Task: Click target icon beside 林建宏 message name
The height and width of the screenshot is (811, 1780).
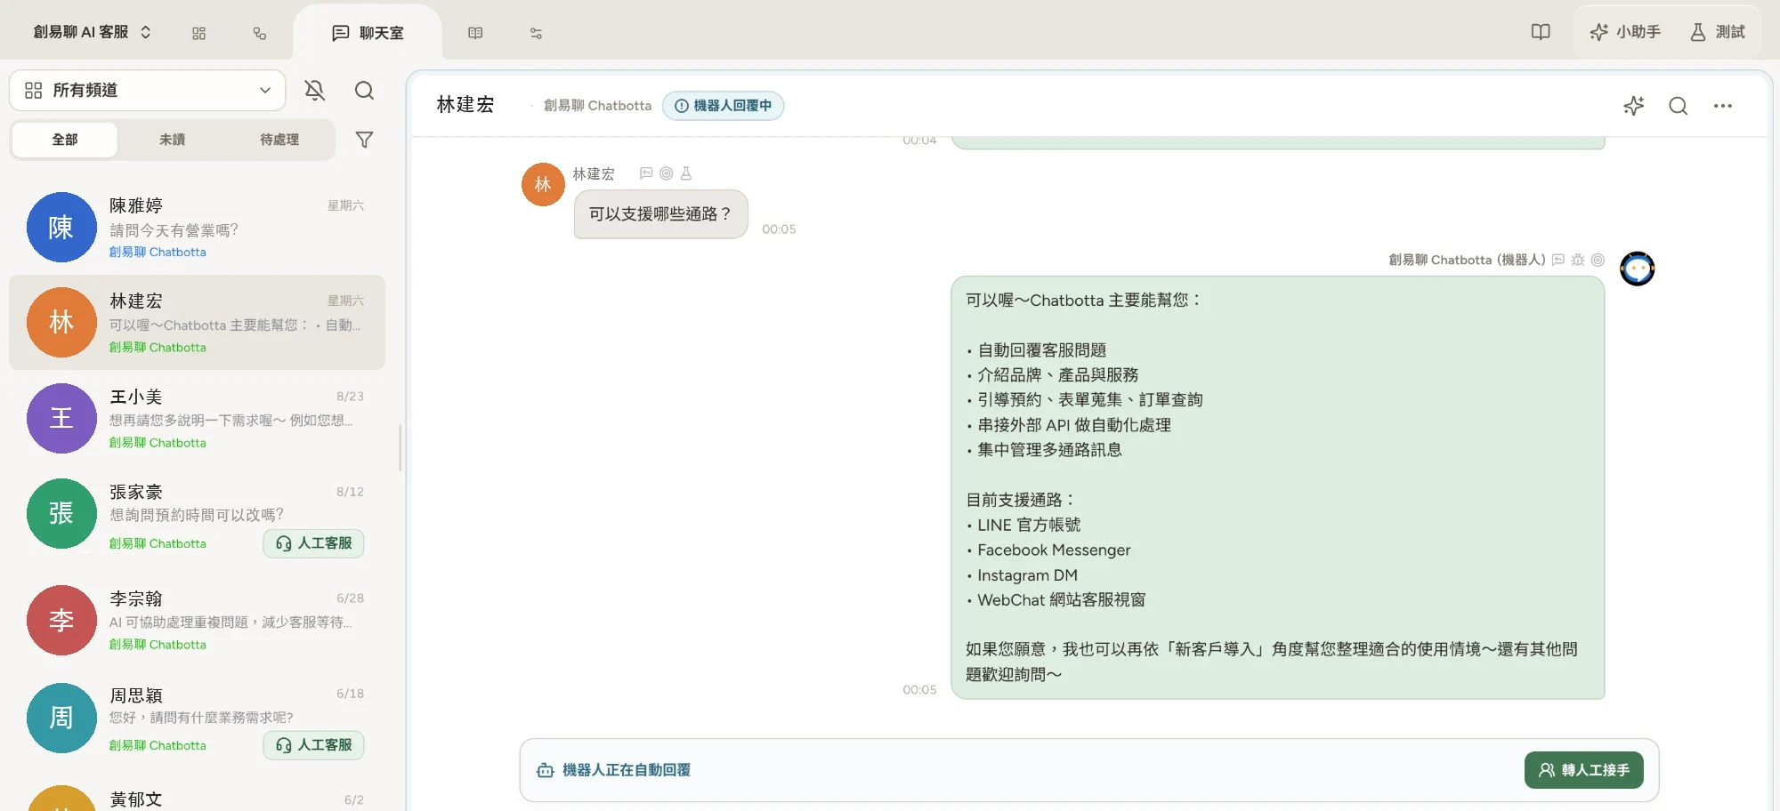Action: click(666, 173)
